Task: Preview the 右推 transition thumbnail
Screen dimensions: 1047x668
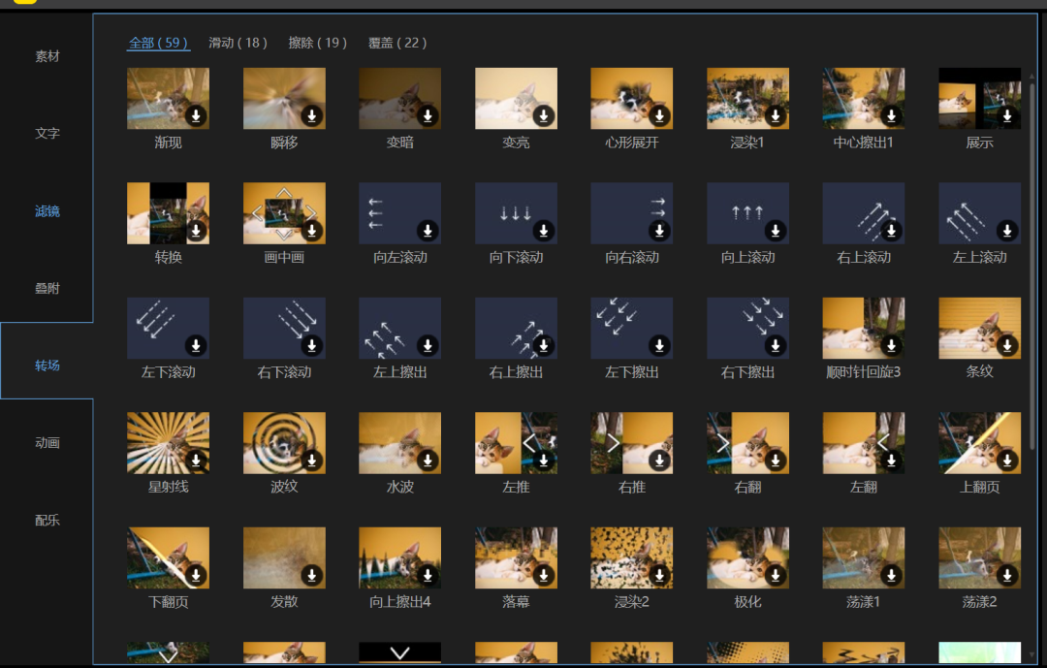Action: 632,443
